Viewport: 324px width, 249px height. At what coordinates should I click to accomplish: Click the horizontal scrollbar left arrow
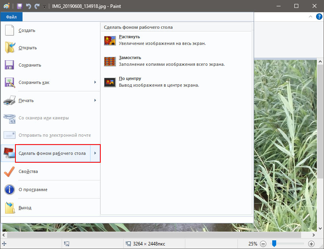click(x=4, y=235)
